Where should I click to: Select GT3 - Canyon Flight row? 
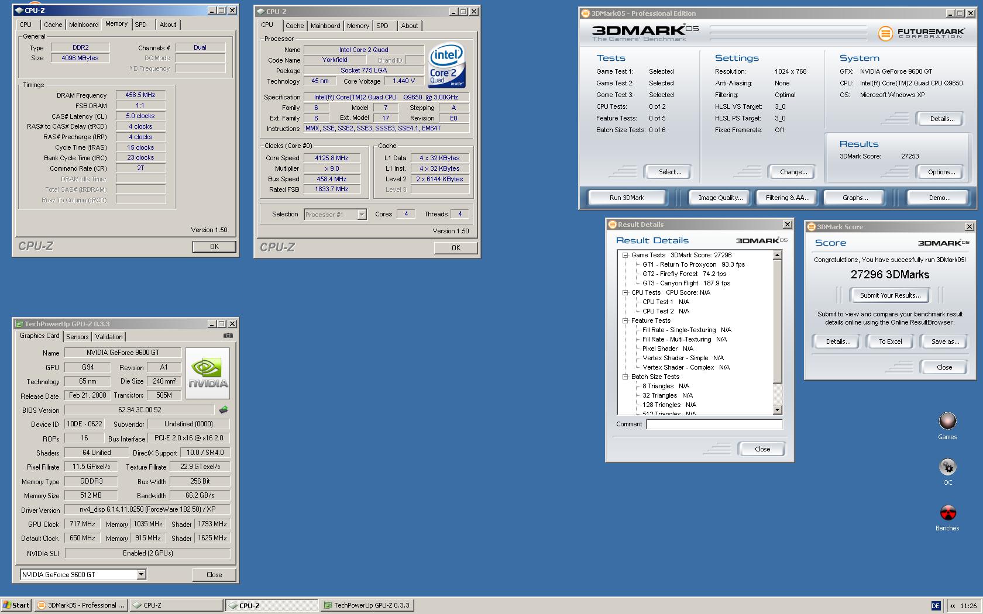[686, 283]
